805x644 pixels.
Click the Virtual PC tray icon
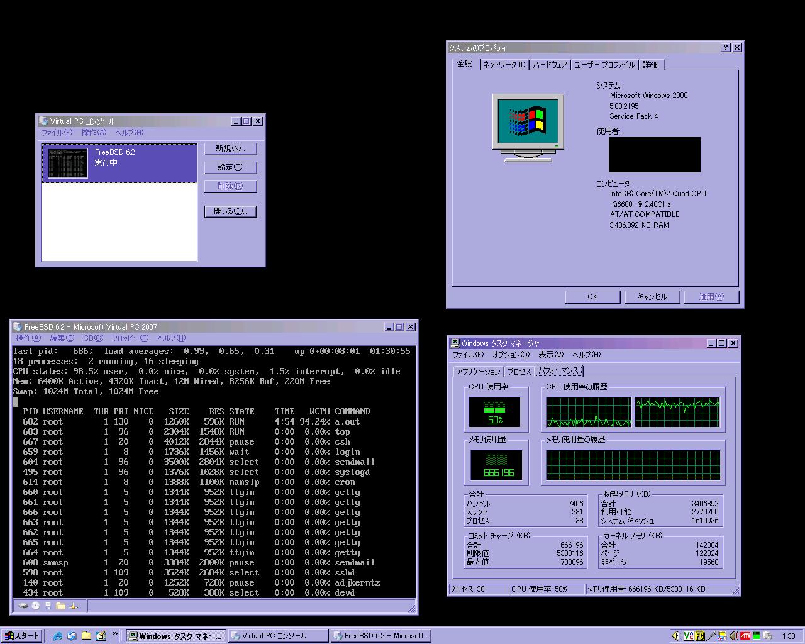(768, 636)
